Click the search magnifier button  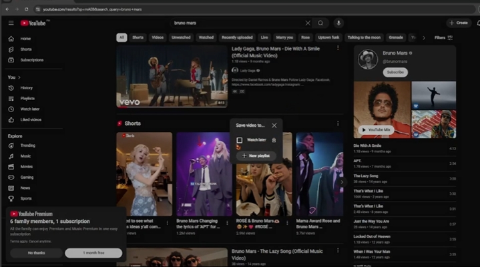[320, 23]
